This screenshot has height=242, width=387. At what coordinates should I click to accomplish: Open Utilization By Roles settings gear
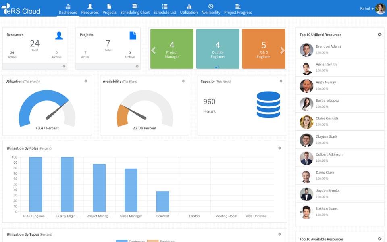[279, 148]
